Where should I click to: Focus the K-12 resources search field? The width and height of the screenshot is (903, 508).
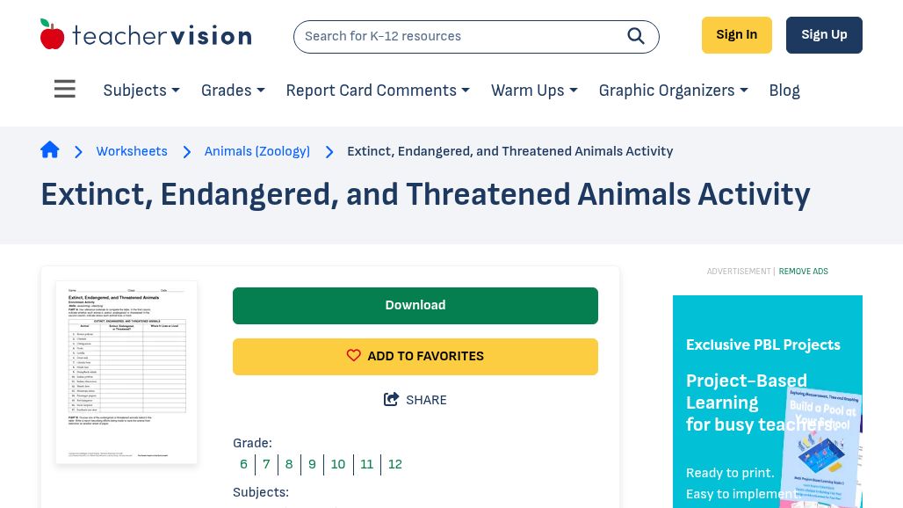click(457, 36)
